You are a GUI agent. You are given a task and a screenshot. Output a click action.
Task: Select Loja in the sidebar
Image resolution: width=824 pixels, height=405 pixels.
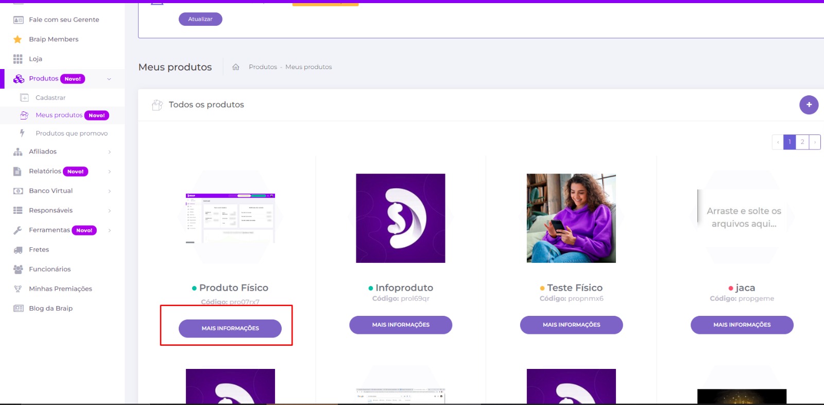click(62, 59)
